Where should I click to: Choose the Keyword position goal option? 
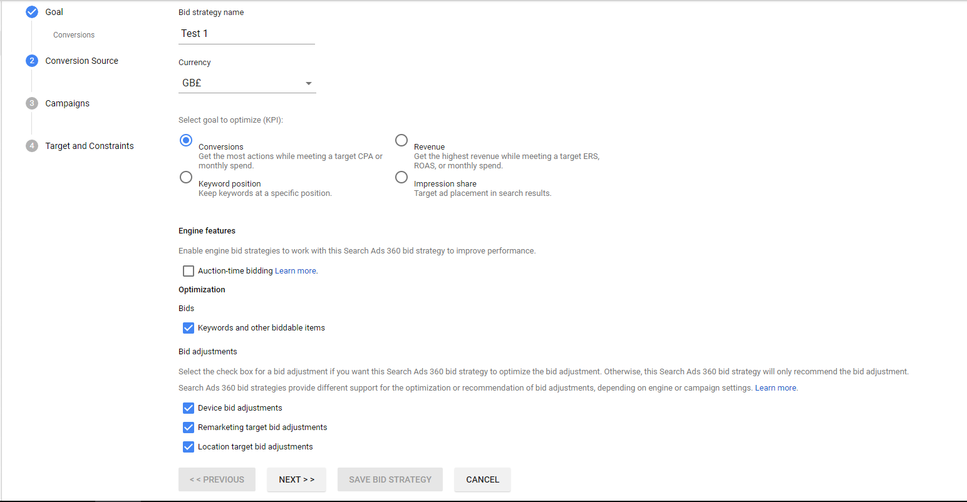tap(186, 177)
